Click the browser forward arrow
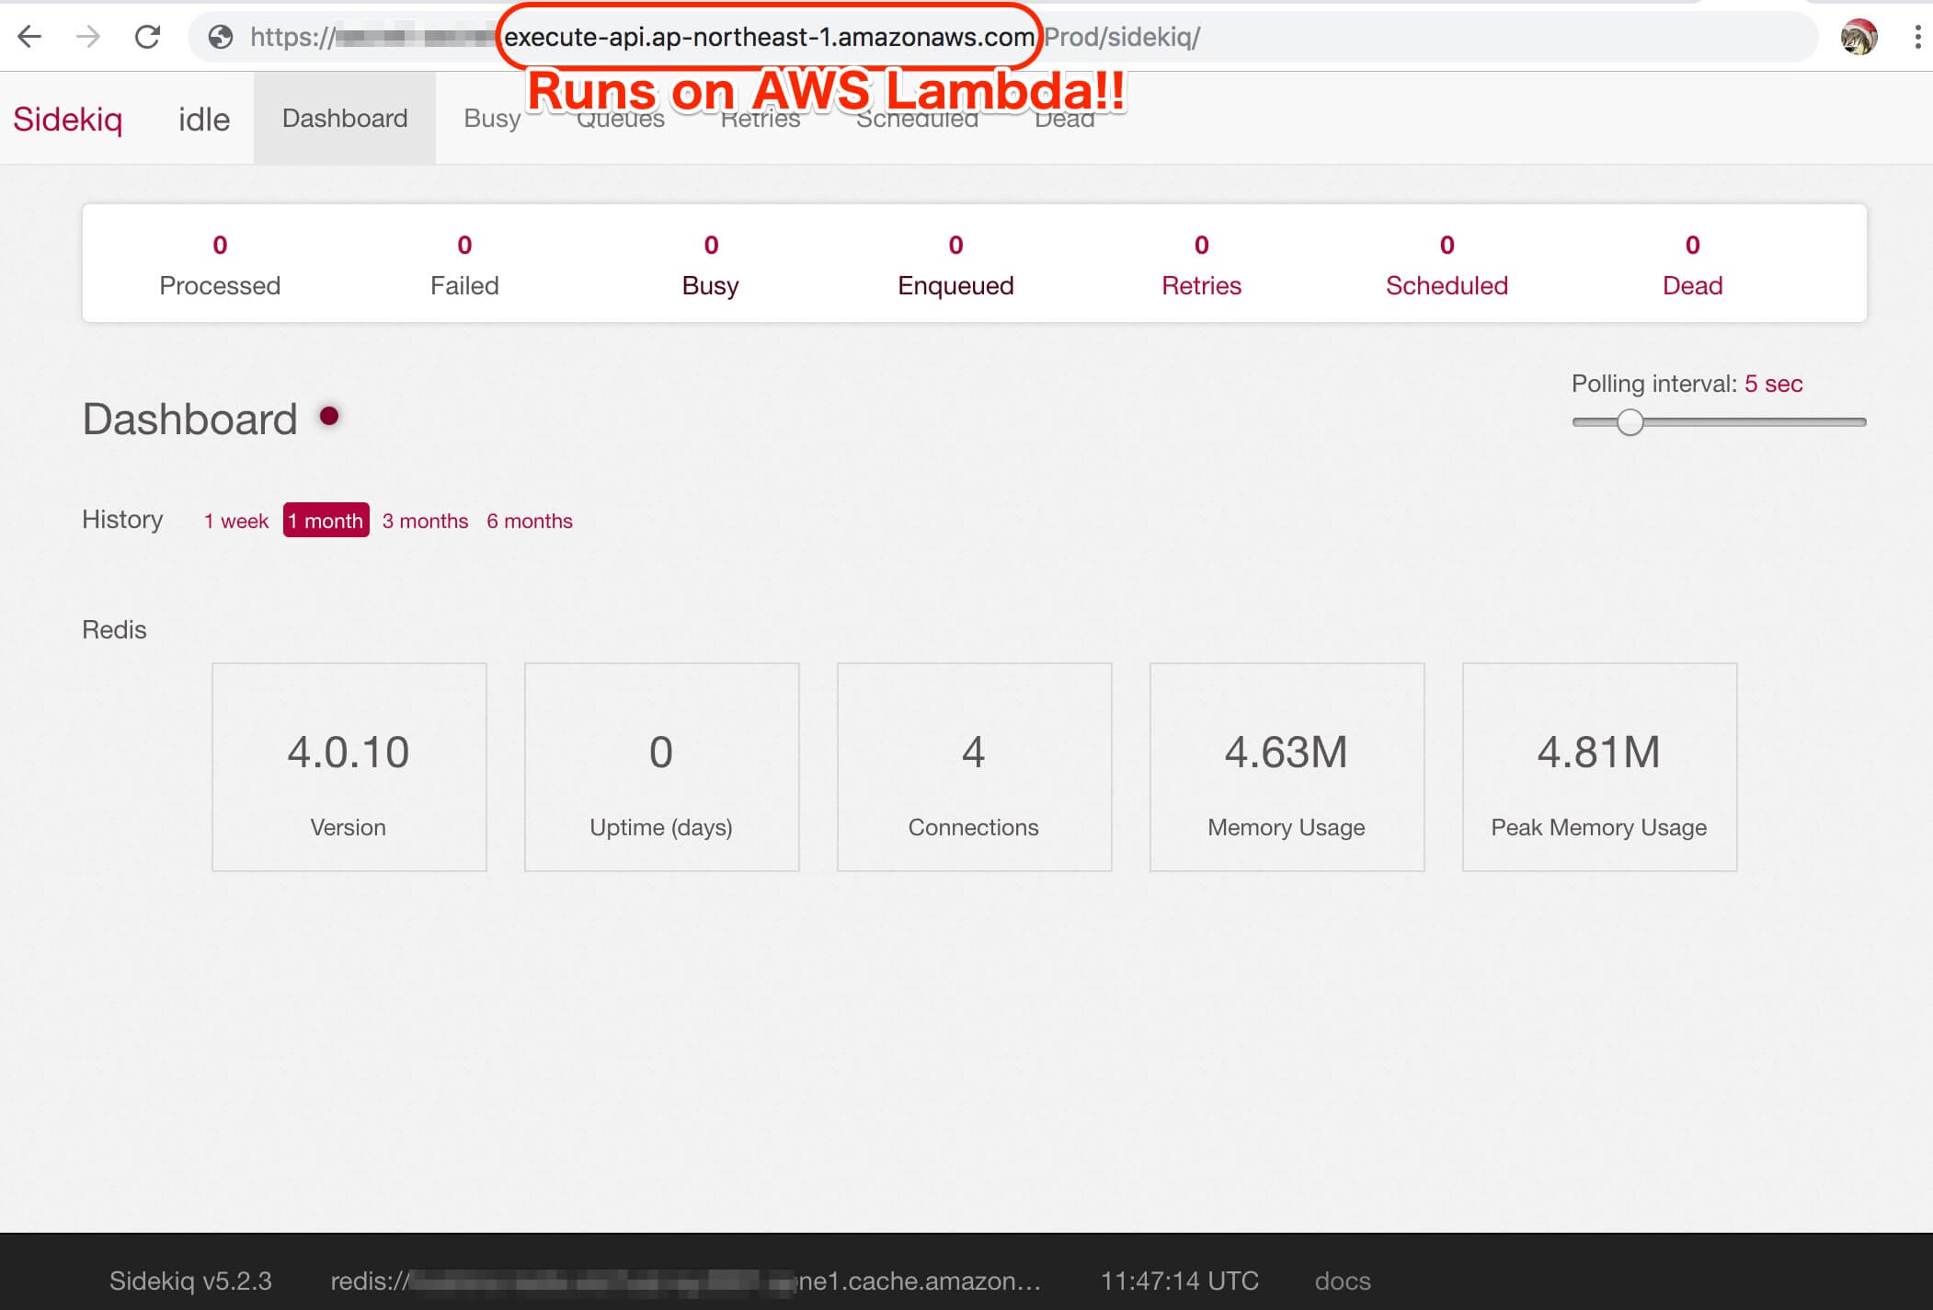This screenshot has height=1310, width=1933. (x=88, y=37)
